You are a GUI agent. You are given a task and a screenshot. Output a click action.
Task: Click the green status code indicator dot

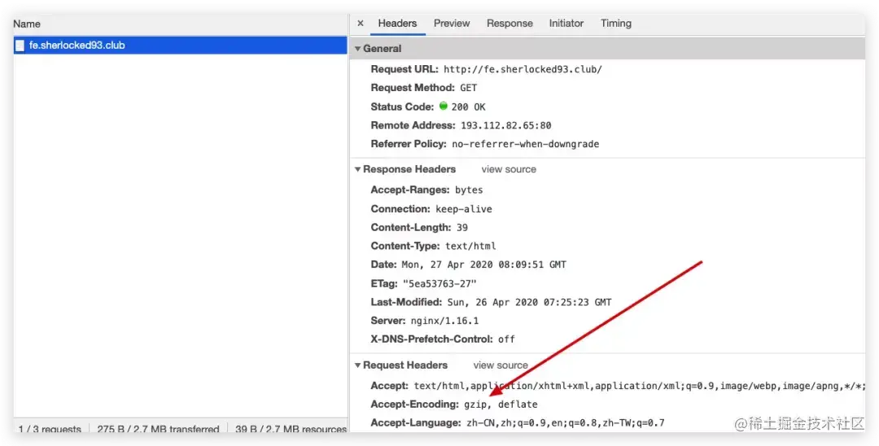[444, 106]
